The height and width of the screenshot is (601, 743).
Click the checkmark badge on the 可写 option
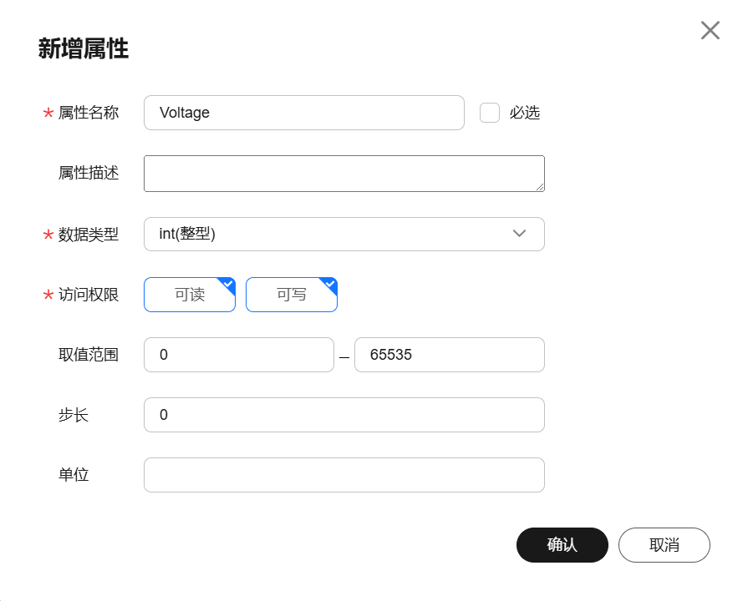tap(331, 284)
